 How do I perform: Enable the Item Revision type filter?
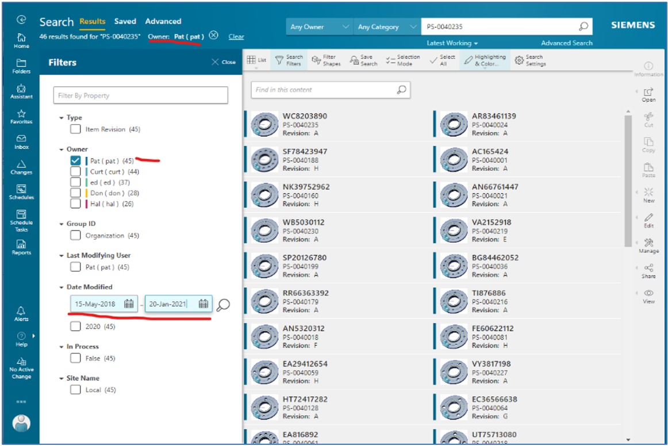[75, 129]
